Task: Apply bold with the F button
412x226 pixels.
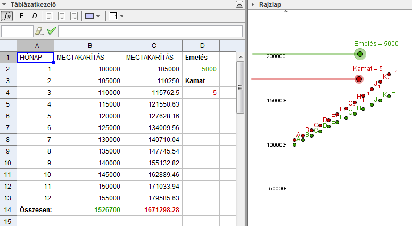Action: point(22,16)
